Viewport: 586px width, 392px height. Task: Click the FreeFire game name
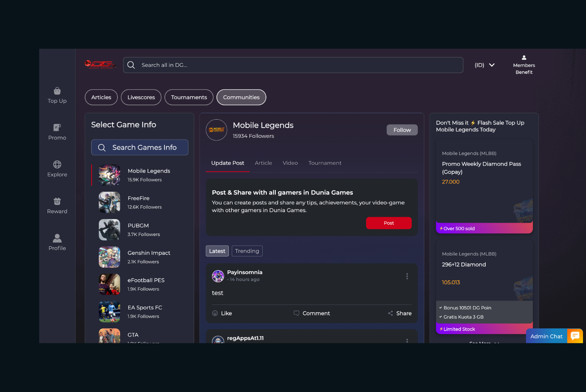pyautogui.click(x=138, y=198)
